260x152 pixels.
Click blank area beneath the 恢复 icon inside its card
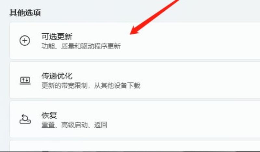click(25, 131)
